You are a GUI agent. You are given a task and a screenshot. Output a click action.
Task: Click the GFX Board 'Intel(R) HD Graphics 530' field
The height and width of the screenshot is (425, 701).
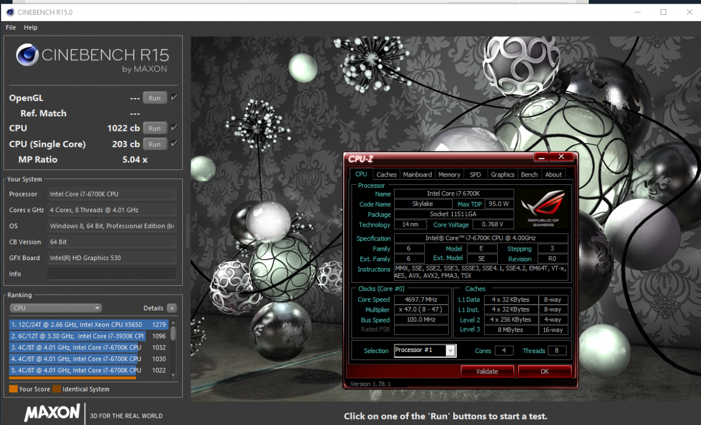pos(112,258)
